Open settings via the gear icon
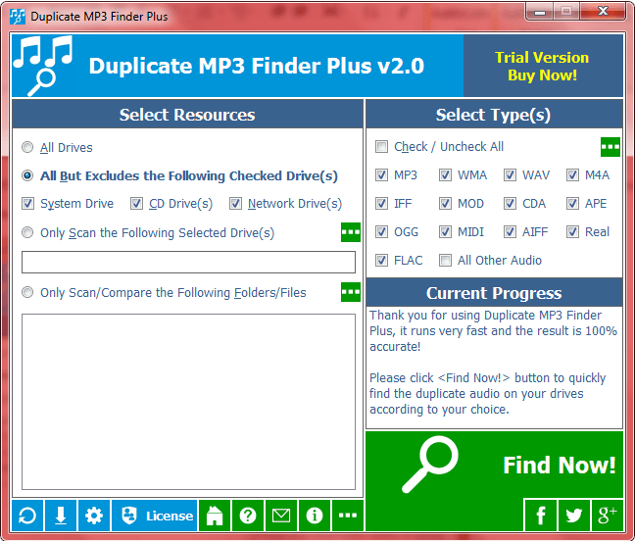Screen dimensions: 635x541 pos(94,516)
